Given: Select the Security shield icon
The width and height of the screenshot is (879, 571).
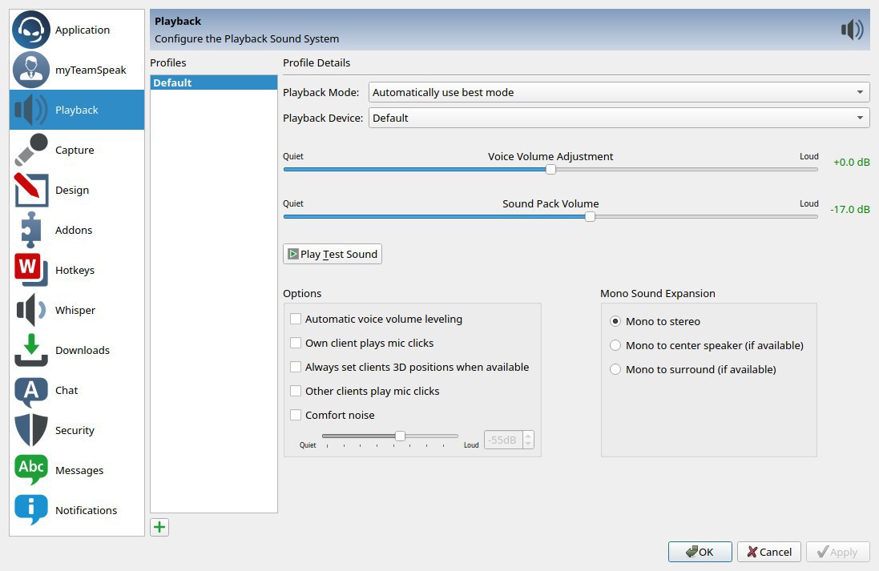Looking at the screenshot, I should click(31, 430).
